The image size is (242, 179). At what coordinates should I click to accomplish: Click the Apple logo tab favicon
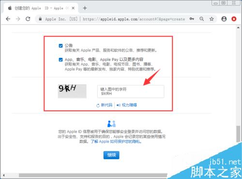pos(10,8)
